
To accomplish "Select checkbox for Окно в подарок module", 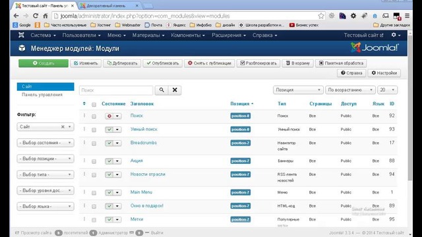I will 94,206.
